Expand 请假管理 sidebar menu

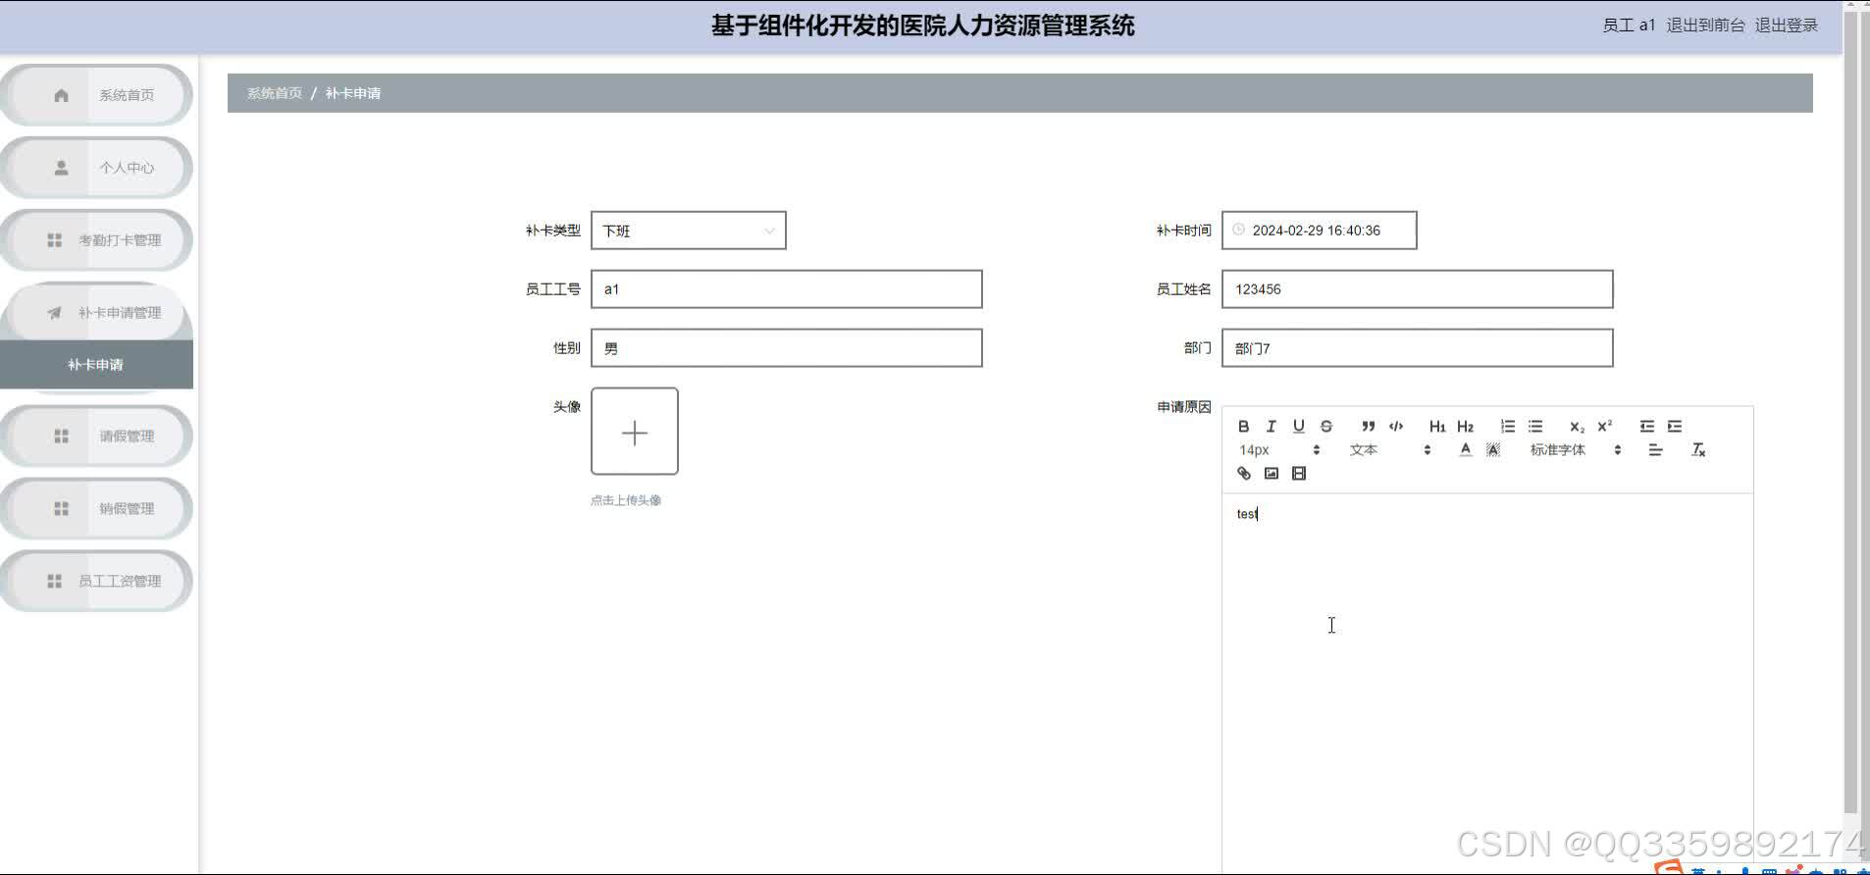pos(96,437)
